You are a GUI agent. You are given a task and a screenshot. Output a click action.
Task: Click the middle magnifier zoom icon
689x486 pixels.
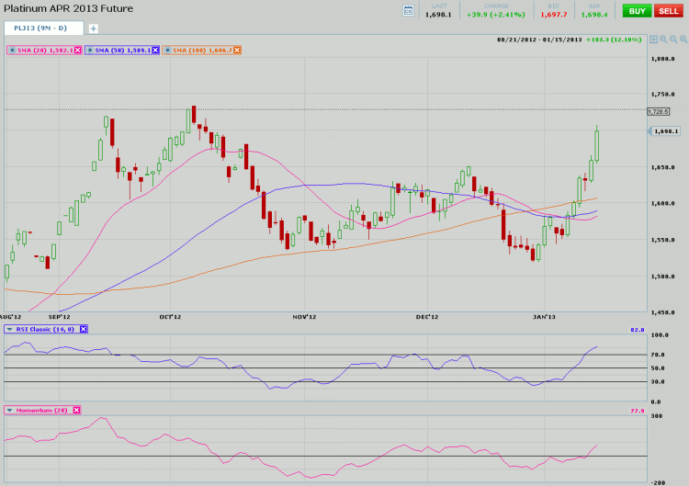click(x=672, y=40)
